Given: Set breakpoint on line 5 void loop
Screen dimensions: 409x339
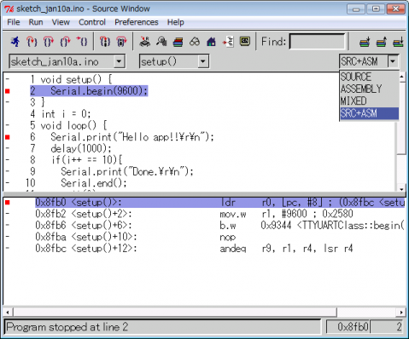Looking at the screenshot, I should point(8,125).
